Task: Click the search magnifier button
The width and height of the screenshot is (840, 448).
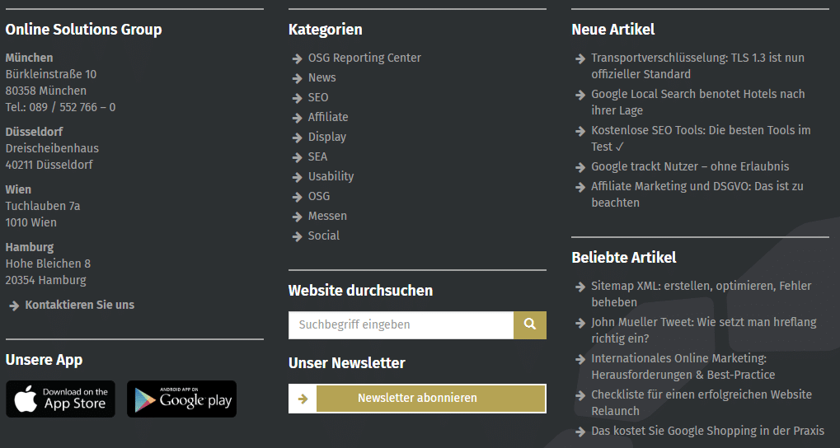Action: pyautogui.click(x=530, y=325)
